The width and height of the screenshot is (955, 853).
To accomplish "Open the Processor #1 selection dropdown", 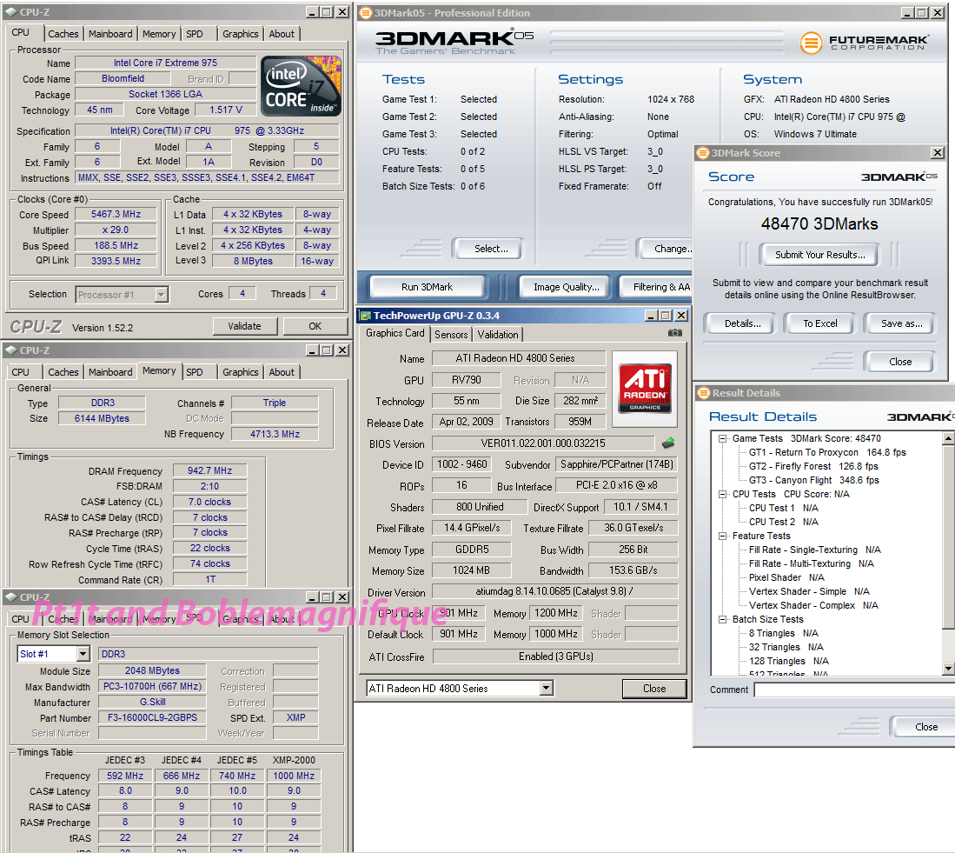I will point(161,295).
